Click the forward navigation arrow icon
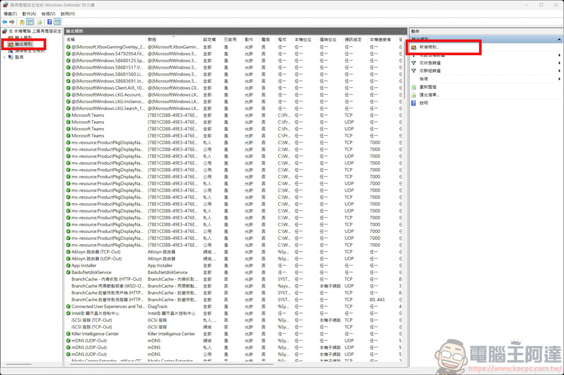The width and height of the screenshot is (564, 375). (12, 21)
